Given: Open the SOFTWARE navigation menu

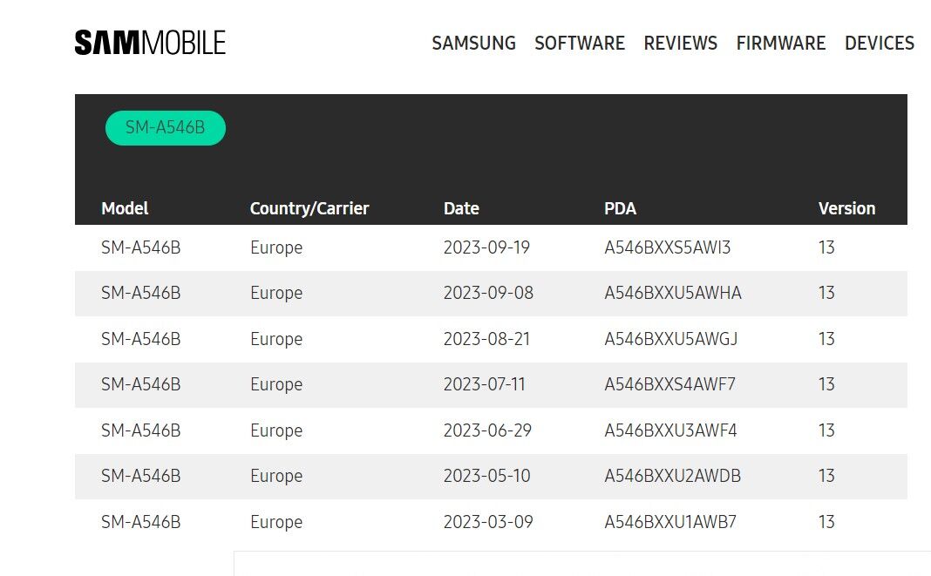Looking at the screenshot, I should (580, 44).
